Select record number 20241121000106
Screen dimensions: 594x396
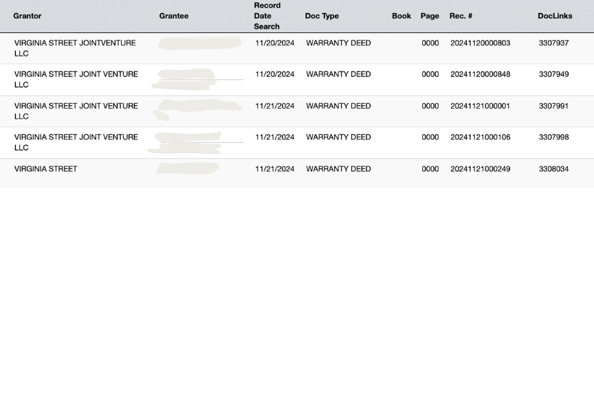(480, 137)
